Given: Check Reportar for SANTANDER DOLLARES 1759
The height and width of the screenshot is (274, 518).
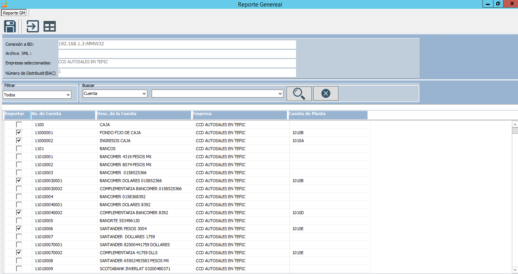Looking at the screenshot, I should point(19,237).
